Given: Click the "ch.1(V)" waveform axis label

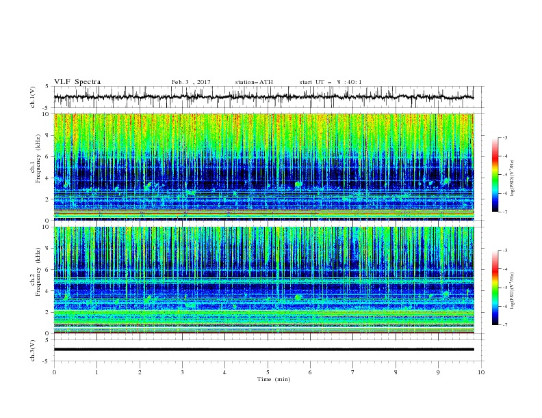Looking at the screenshot, I should (x=33, y=97).
